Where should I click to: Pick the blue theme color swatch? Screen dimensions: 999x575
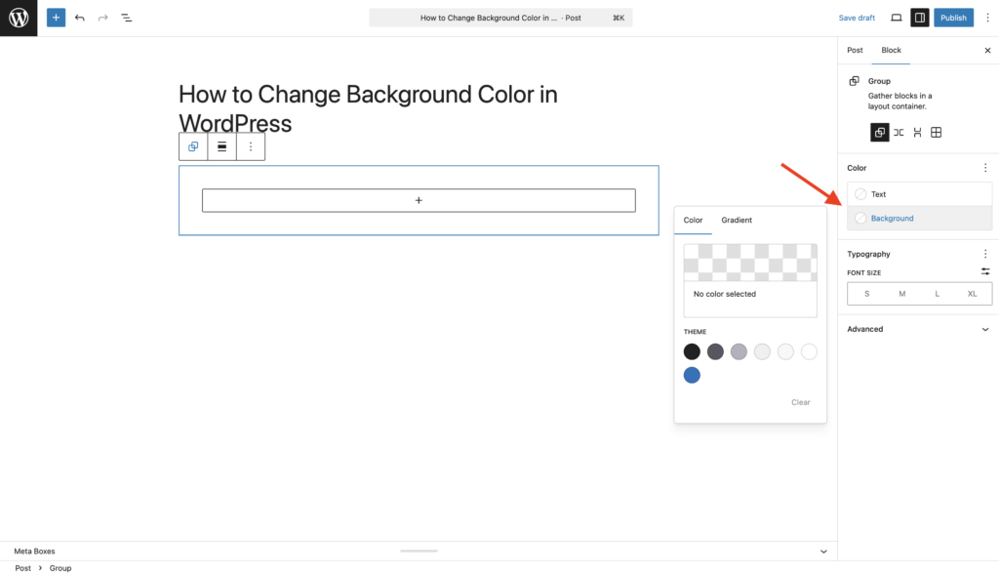[x=692, y=376]
